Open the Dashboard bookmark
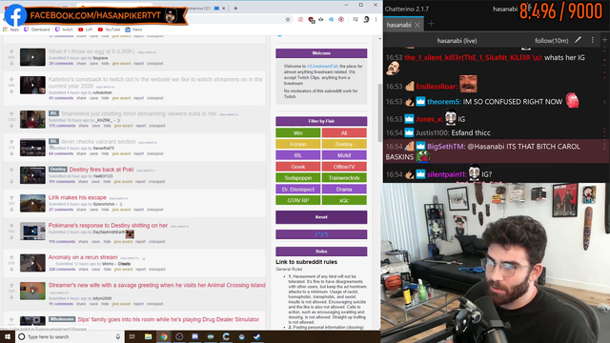610x343 pixels. tap(37, 30)
